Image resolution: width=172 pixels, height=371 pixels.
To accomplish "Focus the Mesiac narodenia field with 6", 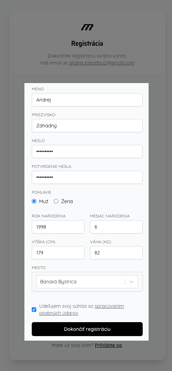I will (x=117, y=227).
